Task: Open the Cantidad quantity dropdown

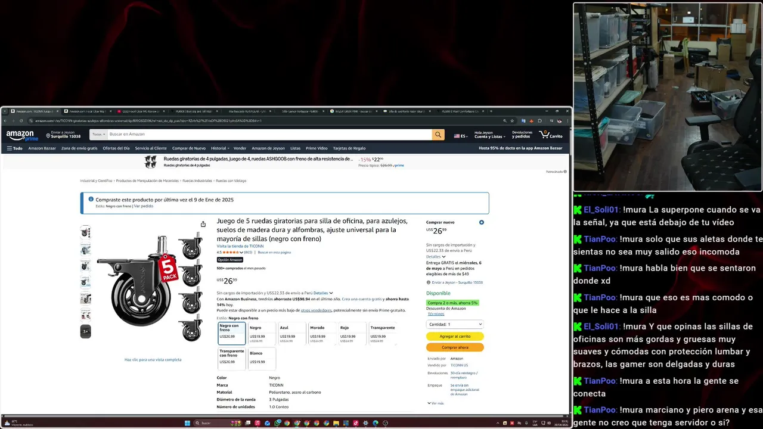Action: 455,324
